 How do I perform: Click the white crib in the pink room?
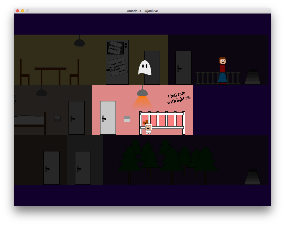(162, 123)
